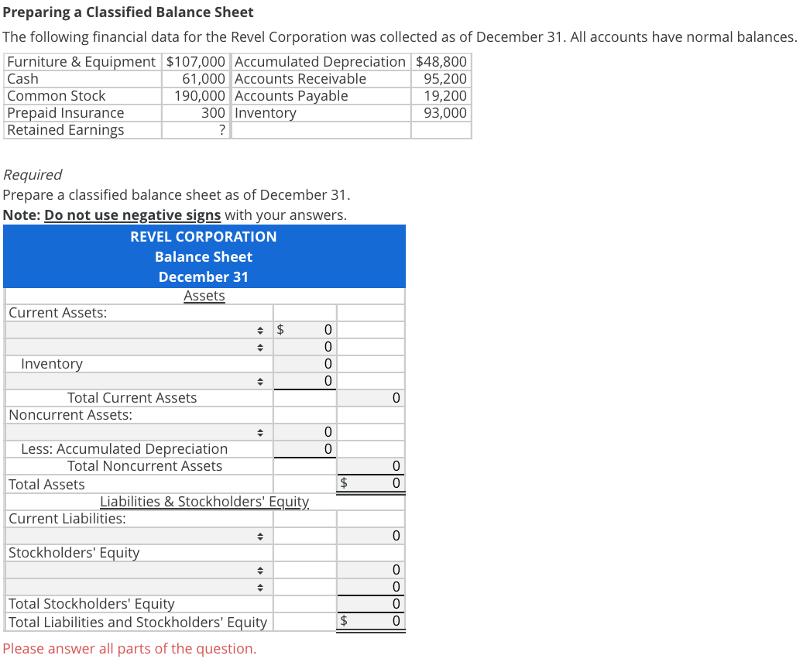Screen dimensions: 810x669
Task: Click the Current Liabilities amount field
Action: 370,535
